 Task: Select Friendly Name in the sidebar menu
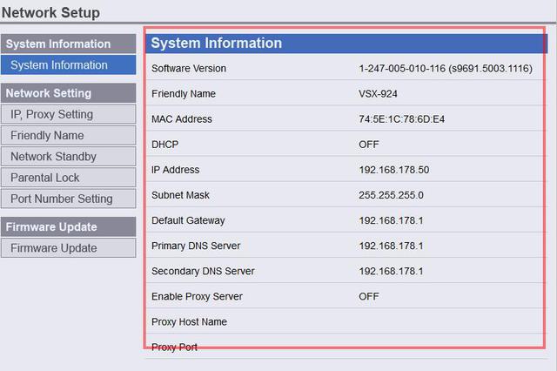[69, 135]
